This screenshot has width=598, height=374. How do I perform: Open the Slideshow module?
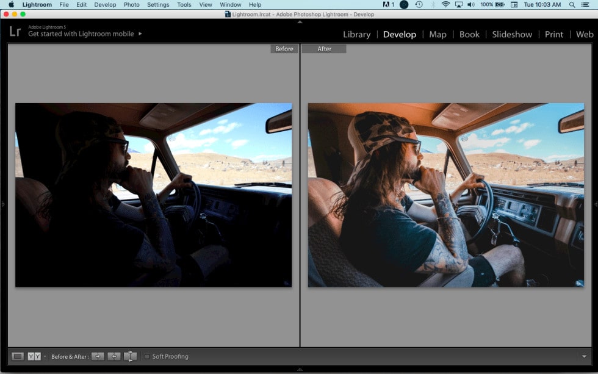click(512, 34)
